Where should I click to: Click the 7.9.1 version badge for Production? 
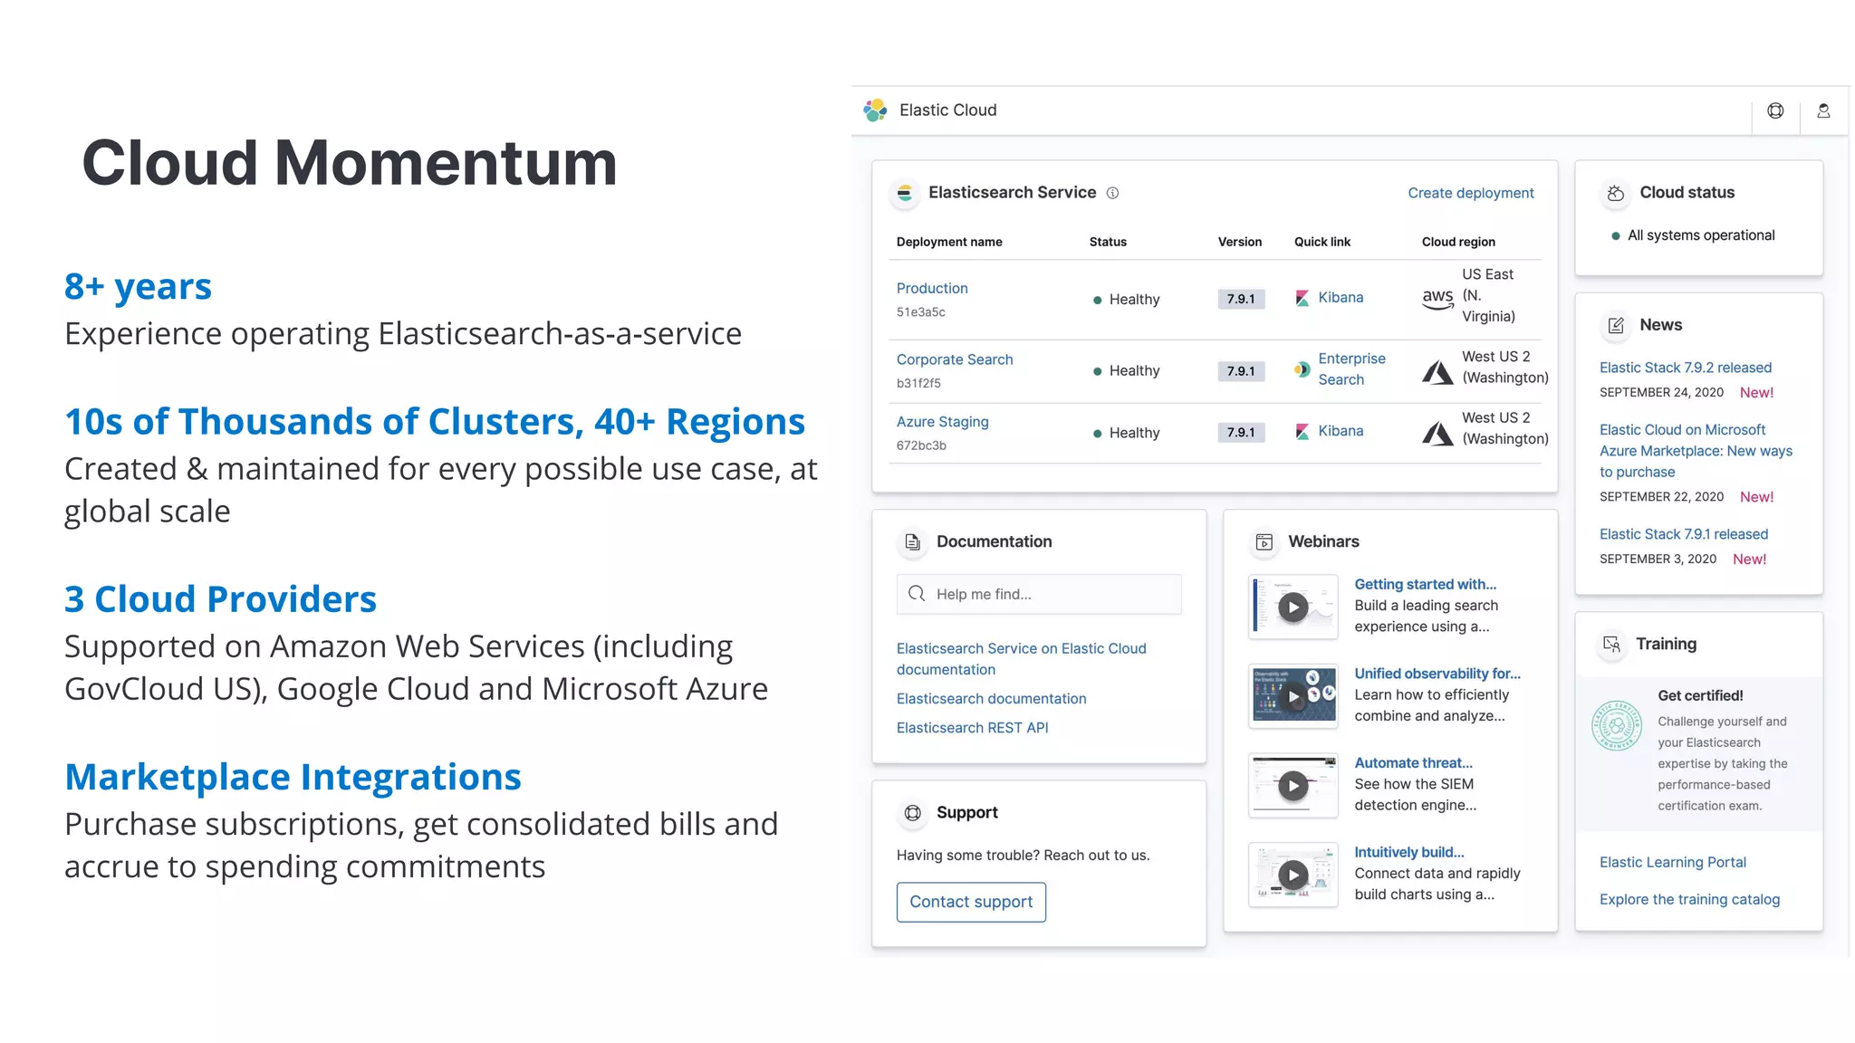click(x=1241, y=299)
